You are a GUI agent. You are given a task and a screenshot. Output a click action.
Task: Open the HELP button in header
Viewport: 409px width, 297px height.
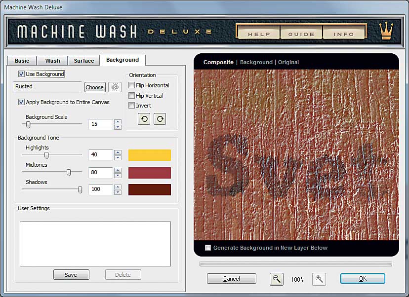coord(259,32)
